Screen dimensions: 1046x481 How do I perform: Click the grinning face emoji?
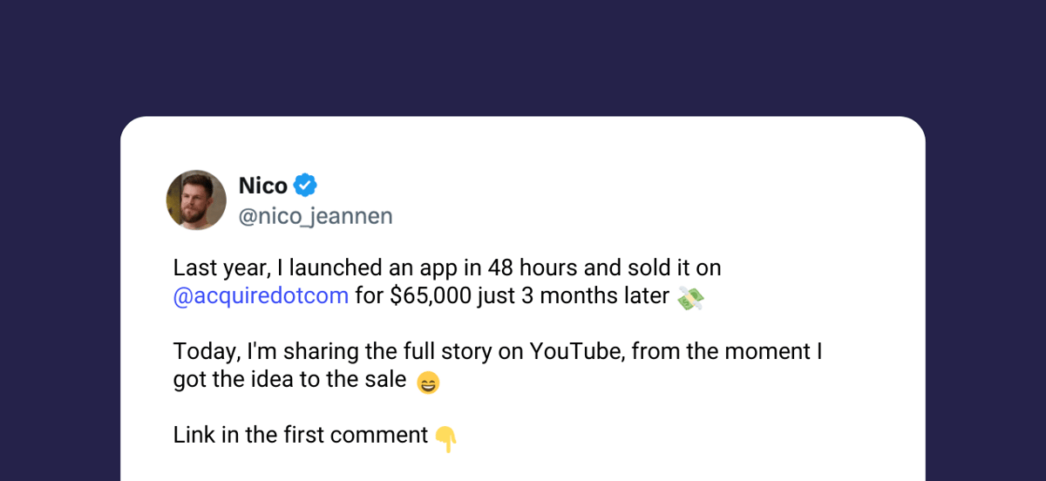click(x=428, y=383)
